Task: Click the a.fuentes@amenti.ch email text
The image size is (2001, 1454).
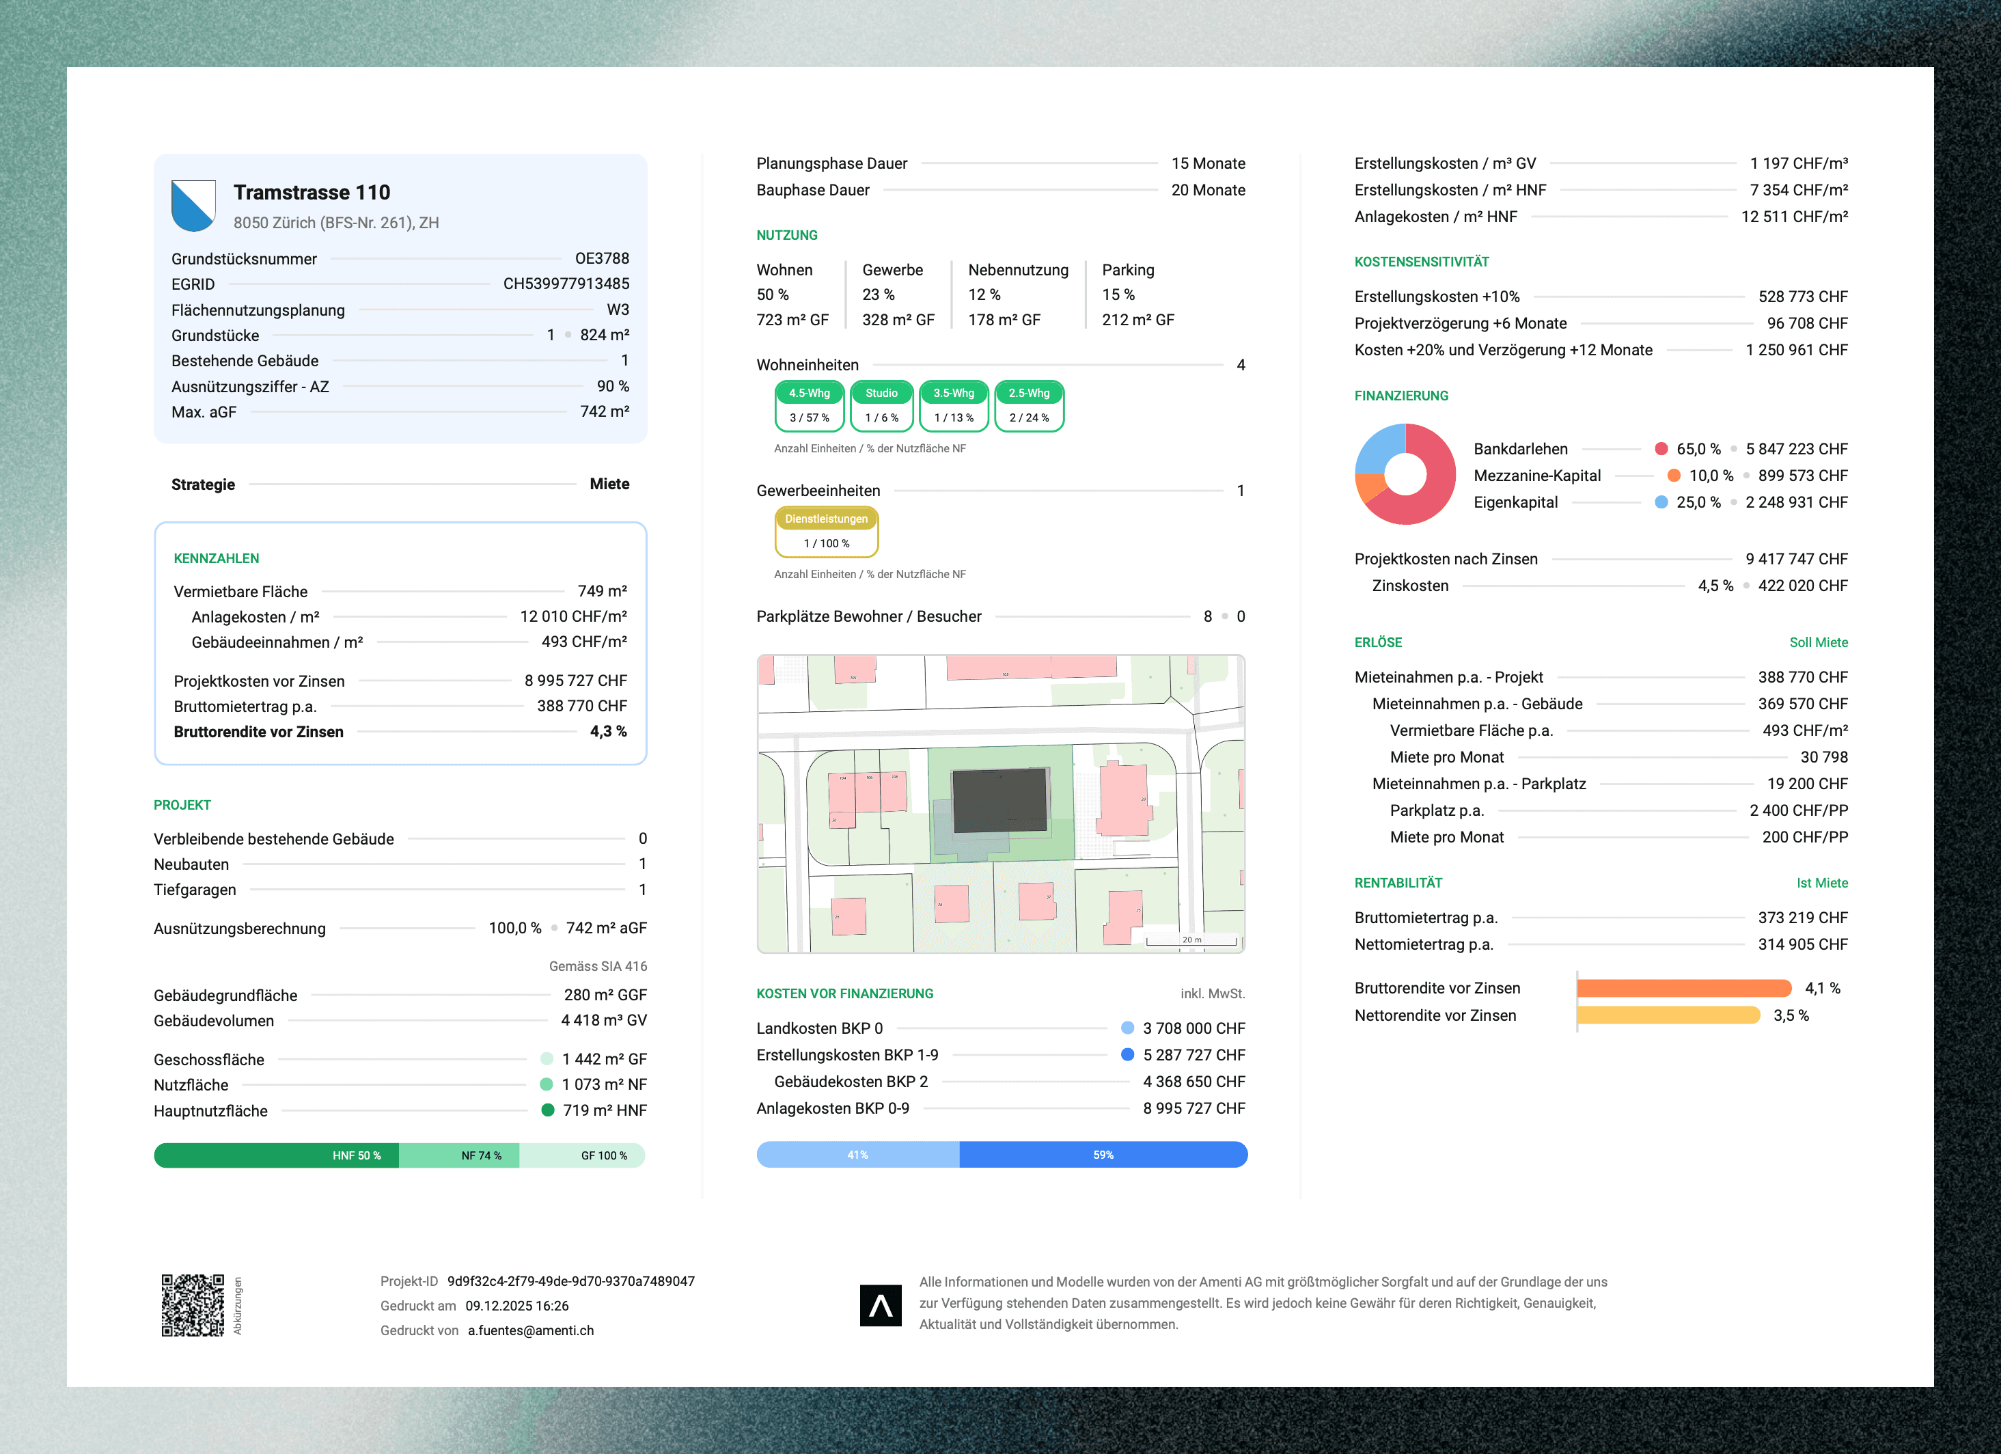Action: coord(530,1330)
